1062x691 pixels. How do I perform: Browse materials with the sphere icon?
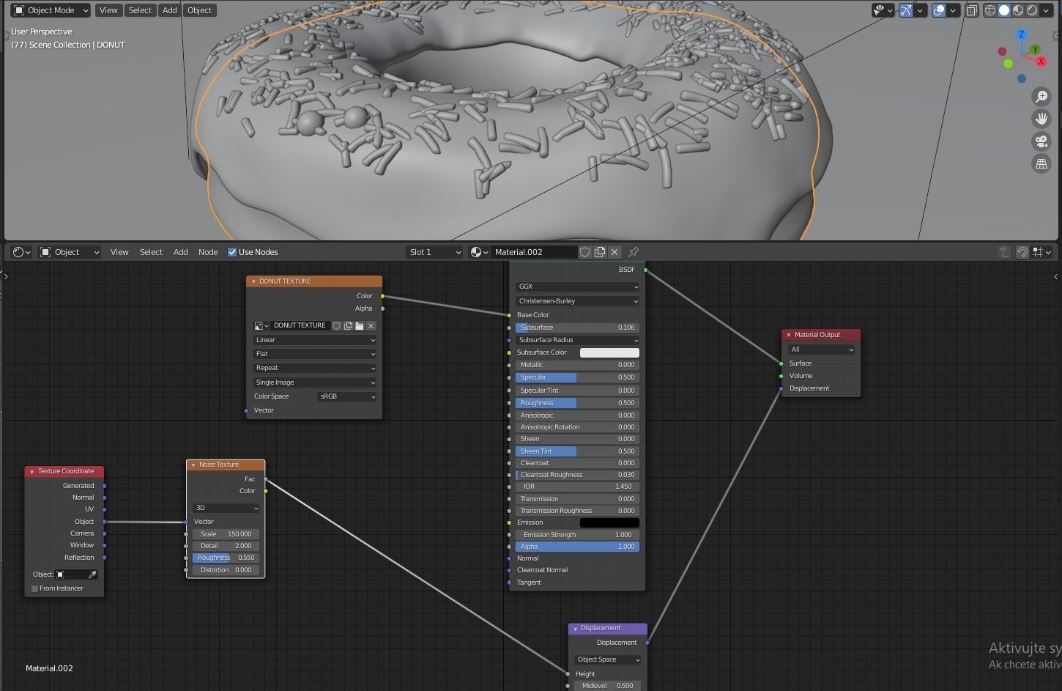[479, 252]
